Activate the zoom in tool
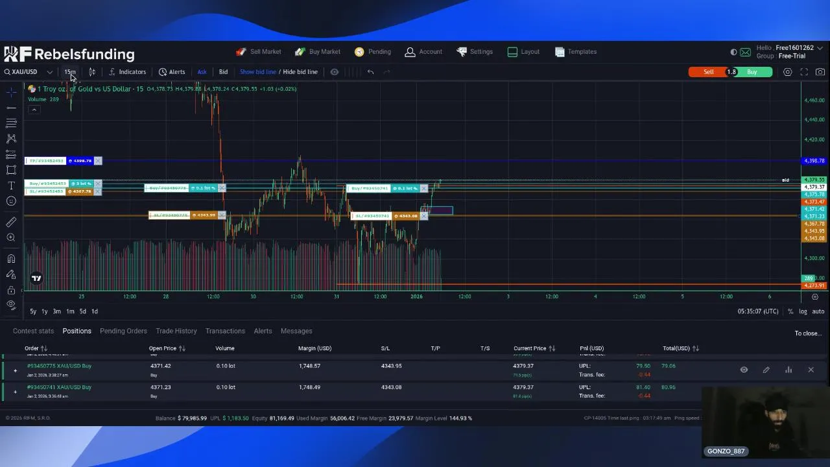Viewport: 830px width, 467px height. pos(11,237)
